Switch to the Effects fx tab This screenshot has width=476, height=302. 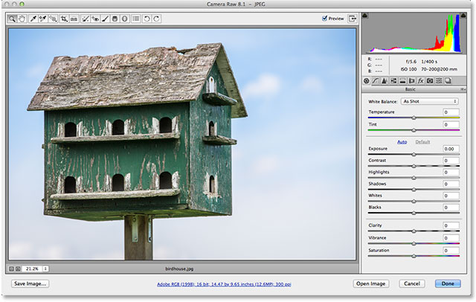click(x=421, y=81)
